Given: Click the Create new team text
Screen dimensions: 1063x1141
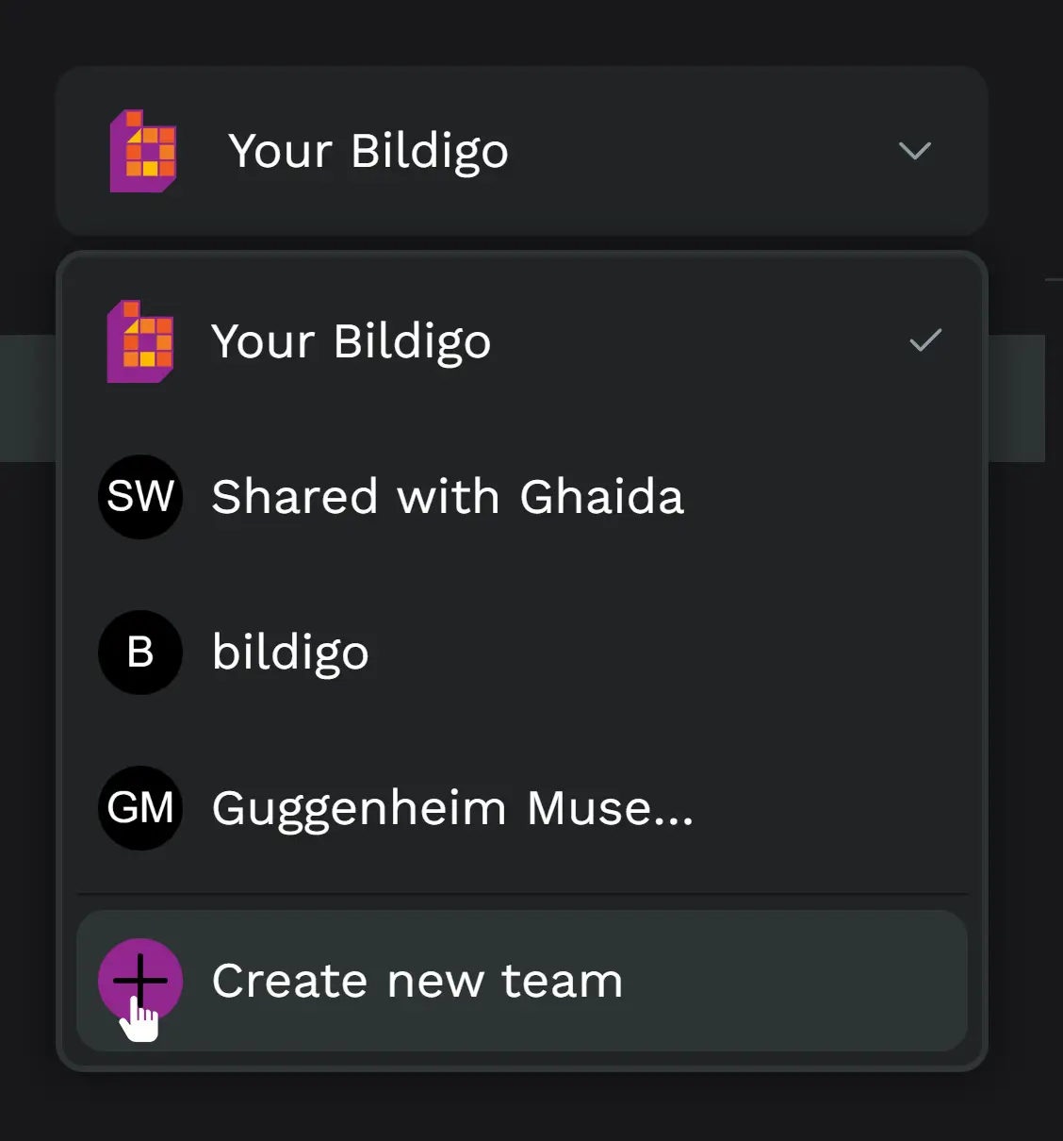Looking at the screenshot, I should pos(417,981).
